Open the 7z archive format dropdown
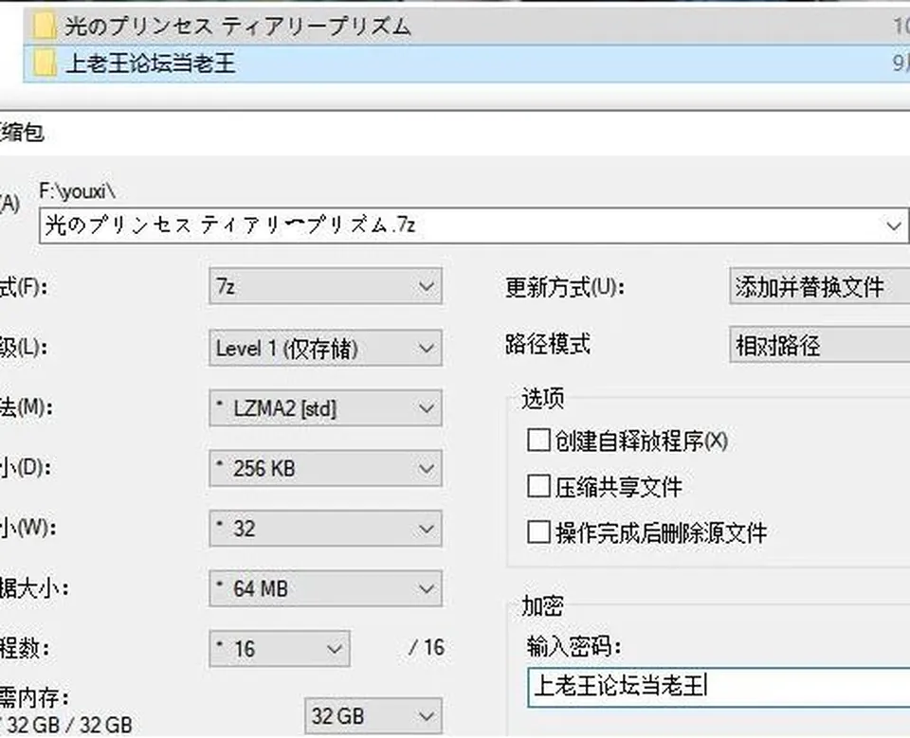This screenshot has width=910, height=738. tap(325, 286)
